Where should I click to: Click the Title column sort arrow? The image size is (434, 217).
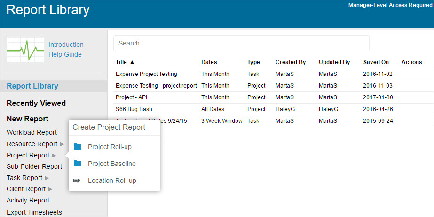point(132,62)
